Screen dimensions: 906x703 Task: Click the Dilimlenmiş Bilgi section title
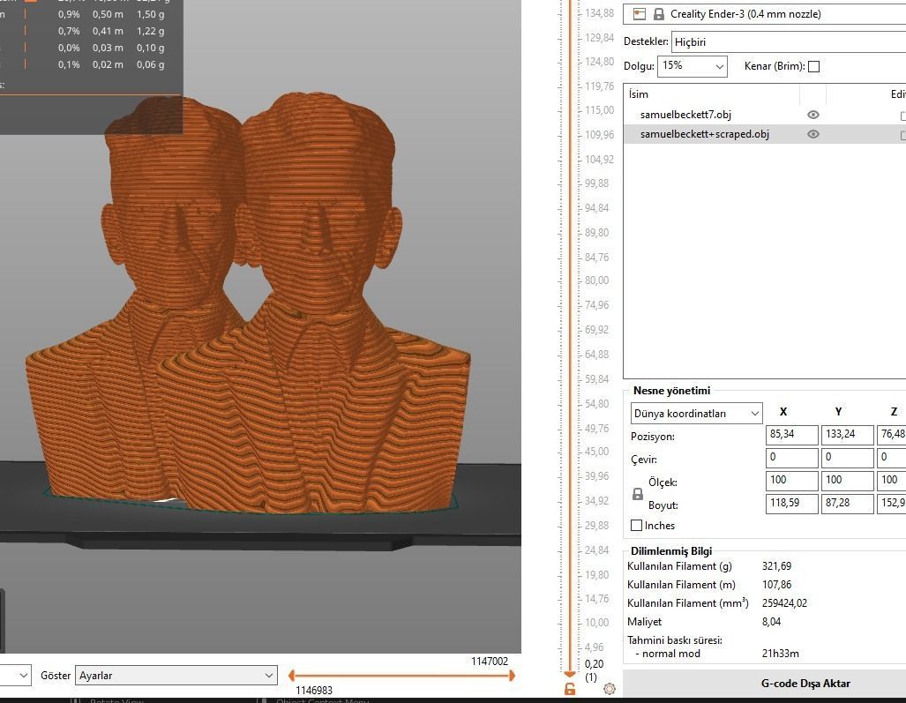(x=670, y=551)
